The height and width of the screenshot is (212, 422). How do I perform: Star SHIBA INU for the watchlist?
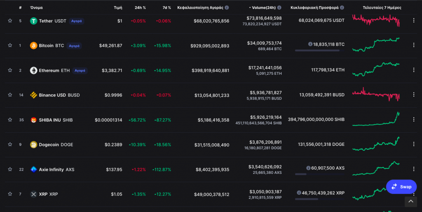pos(10,120)
